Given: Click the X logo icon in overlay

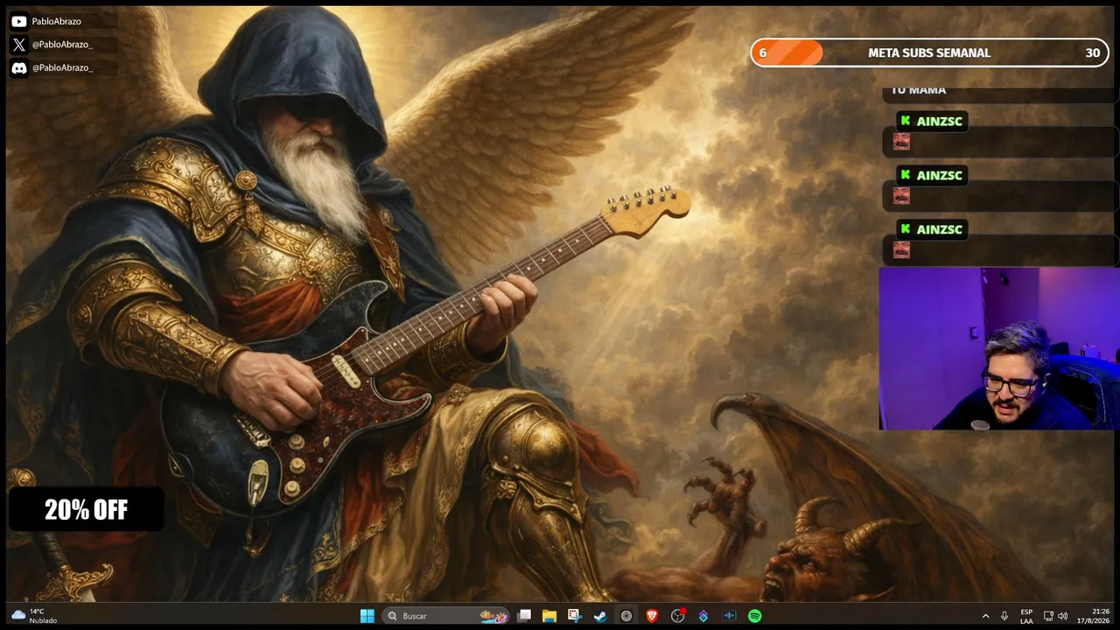Looking at the screenshot, I should (19, 45).
